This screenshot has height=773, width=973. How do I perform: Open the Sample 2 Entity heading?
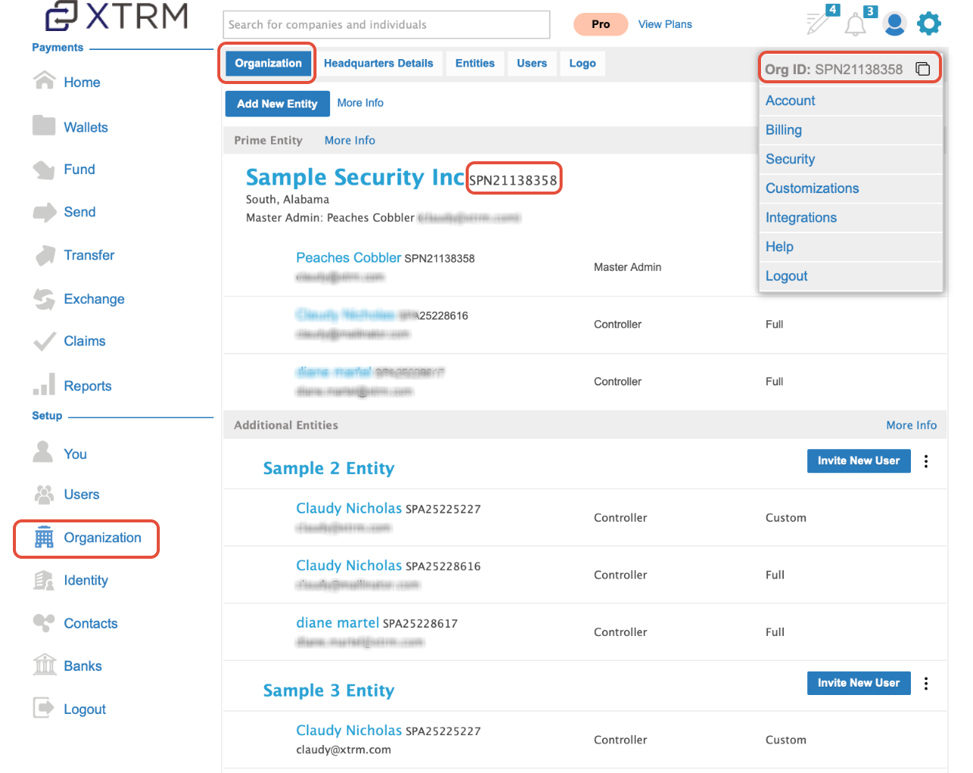(x=329, y=469)
